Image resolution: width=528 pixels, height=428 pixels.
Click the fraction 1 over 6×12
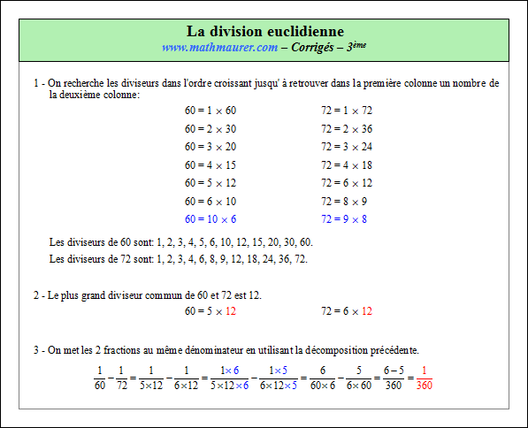click(187, 378)
